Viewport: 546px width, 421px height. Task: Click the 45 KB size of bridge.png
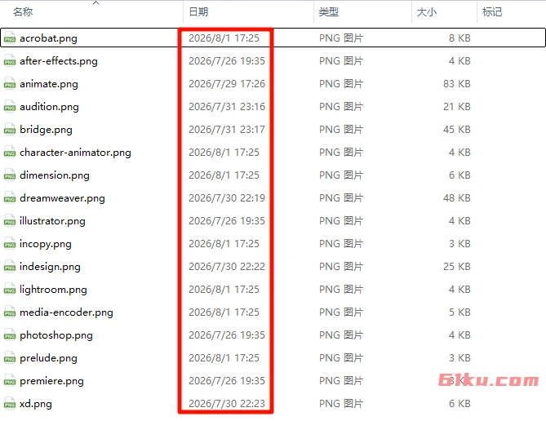(x=456, y=129)
